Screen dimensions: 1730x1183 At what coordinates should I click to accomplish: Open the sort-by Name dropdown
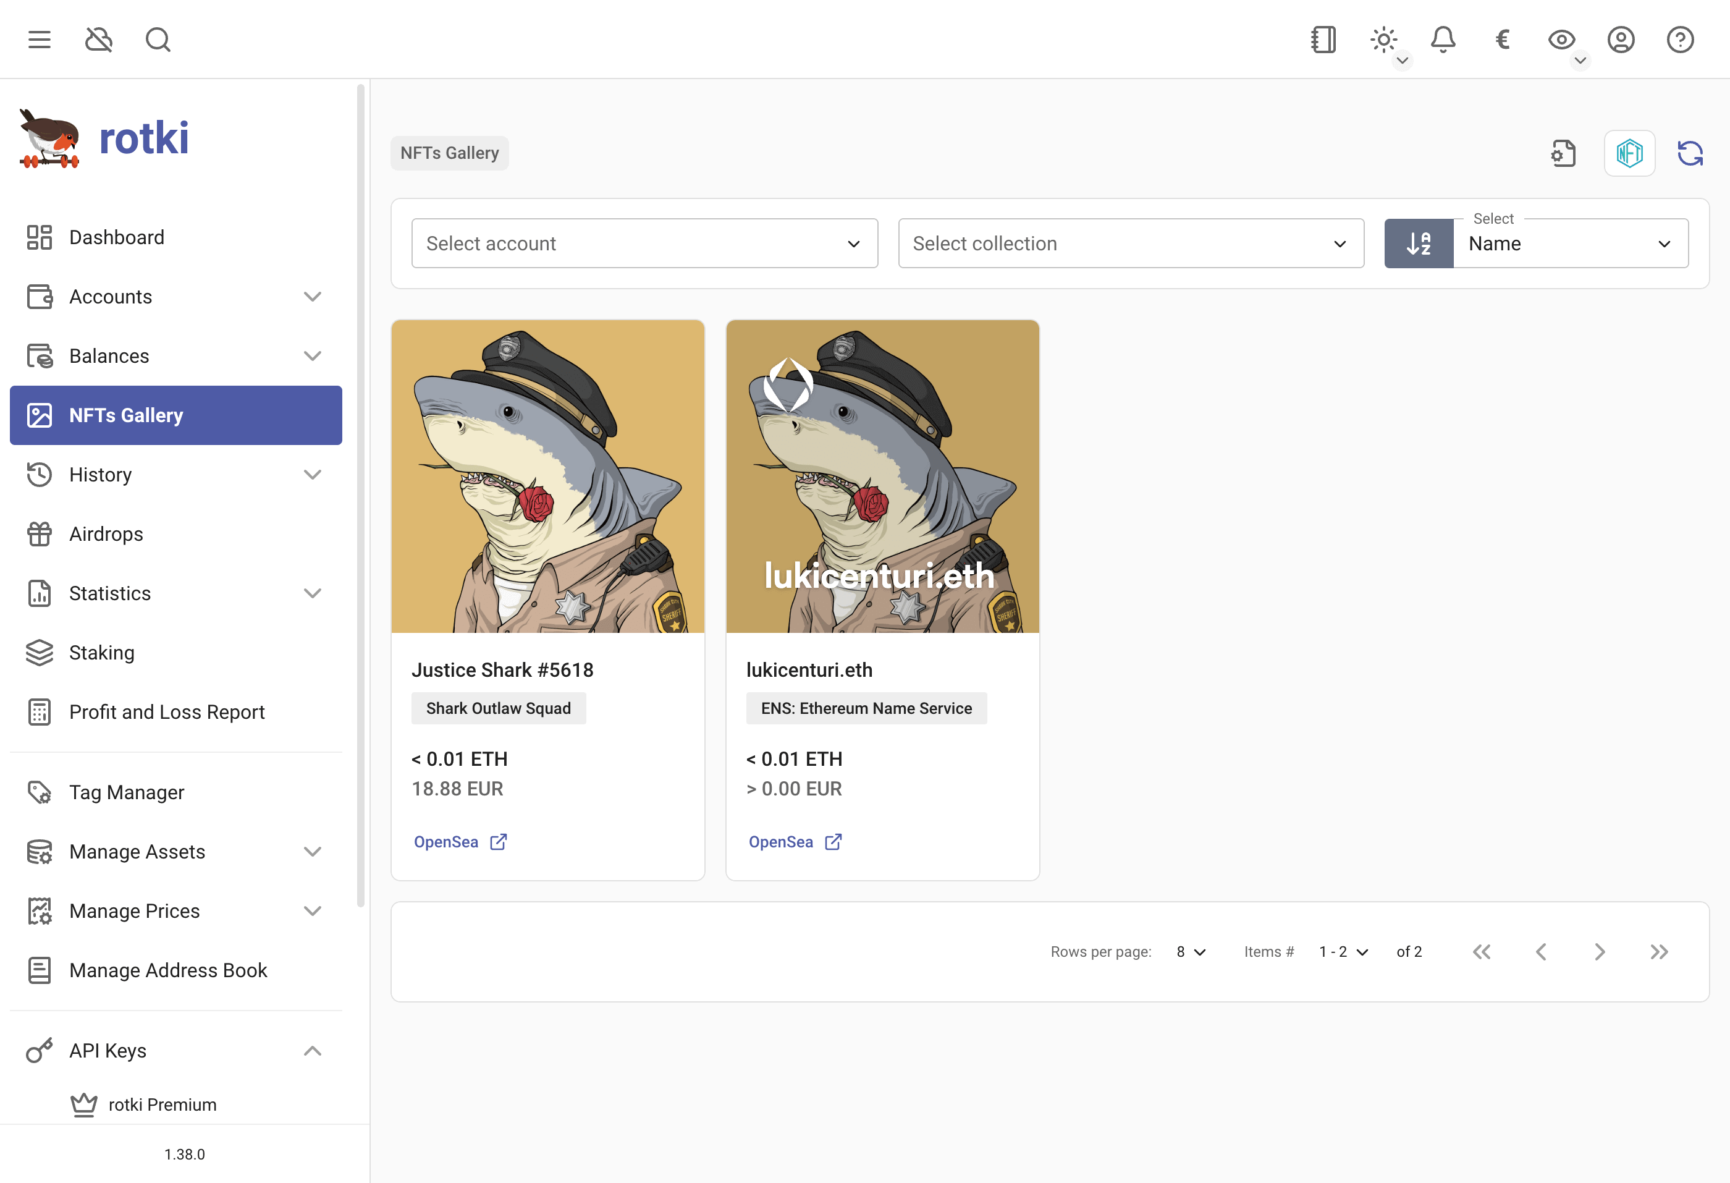pyautogui.click(x=1571, y=244)
